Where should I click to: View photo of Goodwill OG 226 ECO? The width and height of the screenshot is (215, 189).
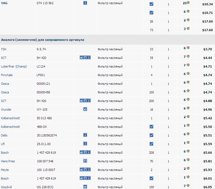coord(85,187)
